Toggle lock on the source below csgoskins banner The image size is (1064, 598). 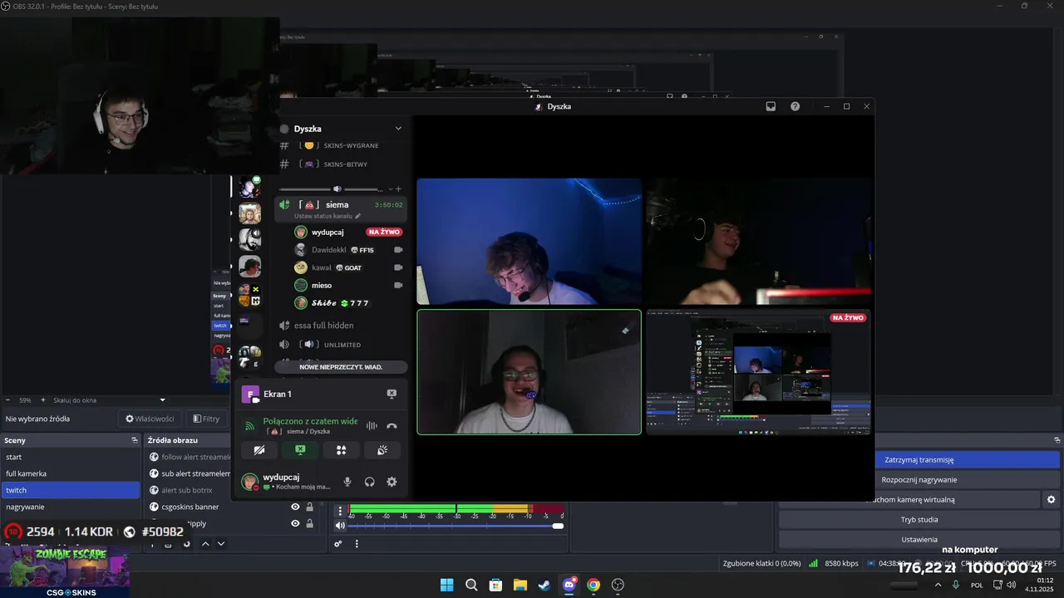(x=309, y=523)
